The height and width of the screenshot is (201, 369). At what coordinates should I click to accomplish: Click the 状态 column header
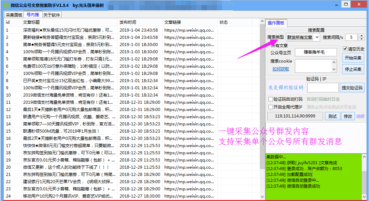pos(234,22)
